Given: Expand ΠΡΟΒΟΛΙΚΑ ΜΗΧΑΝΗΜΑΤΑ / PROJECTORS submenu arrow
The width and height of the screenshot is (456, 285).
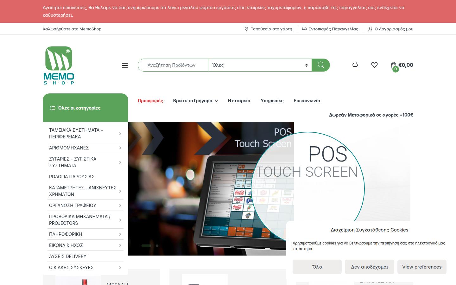Looking at the screenshot, I should tap(120, 220).
